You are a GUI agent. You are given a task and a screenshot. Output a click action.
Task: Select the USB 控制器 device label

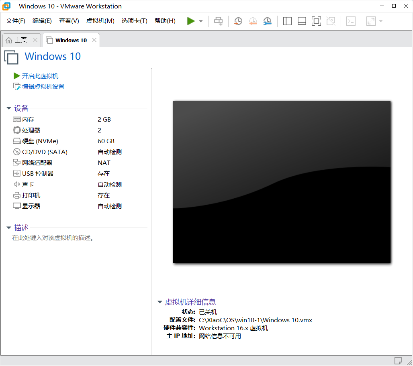click(38, 174)
